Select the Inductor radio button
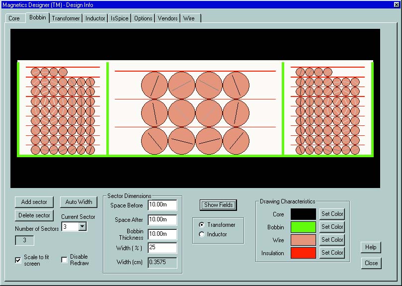Viewport: 402px width, 286px height. pyautogui.click(x=201, y=234)
